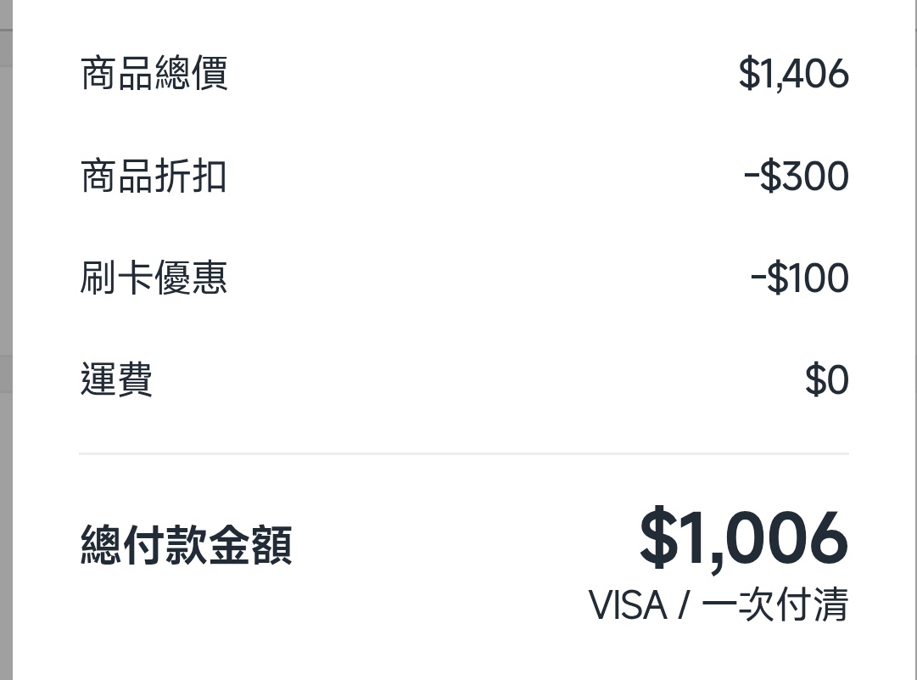The width and height of the screenshot is (917, 680).
Task: Select the large $1,006 total amount
Action: [743, 539]
